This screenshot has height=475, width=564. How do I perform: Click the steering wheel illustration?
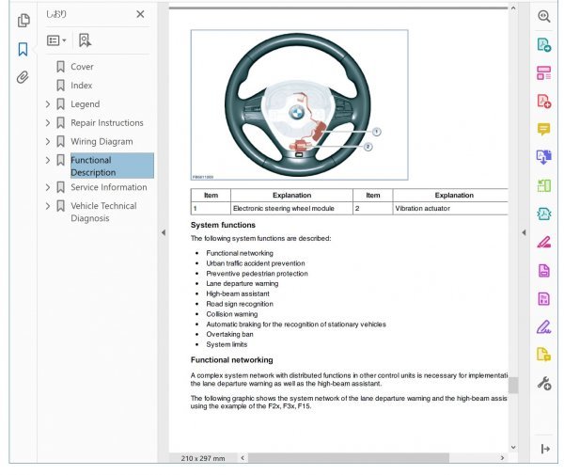tap(299, 104)
